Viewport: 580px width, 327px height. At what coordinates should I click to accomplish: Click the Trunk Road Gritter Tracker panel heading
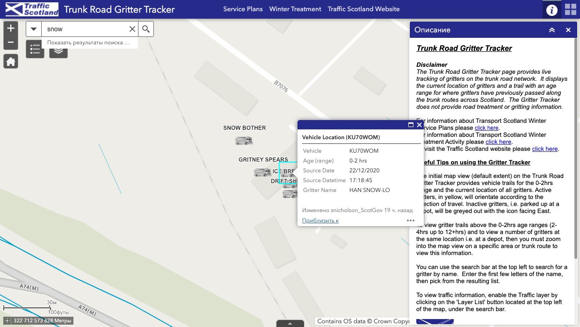464,48
